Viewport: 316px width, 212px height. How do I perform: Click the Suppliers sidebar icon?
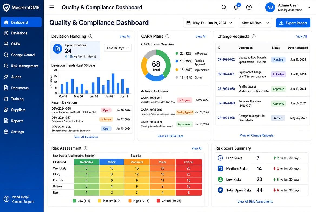coord(6,110)
